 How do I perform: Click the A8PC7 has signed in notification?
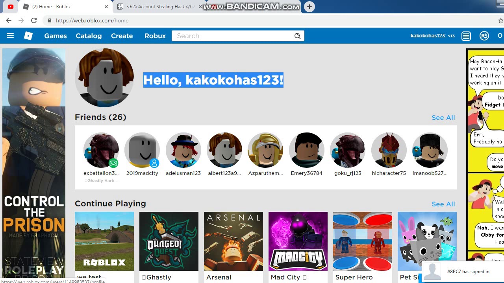(463, 272)
